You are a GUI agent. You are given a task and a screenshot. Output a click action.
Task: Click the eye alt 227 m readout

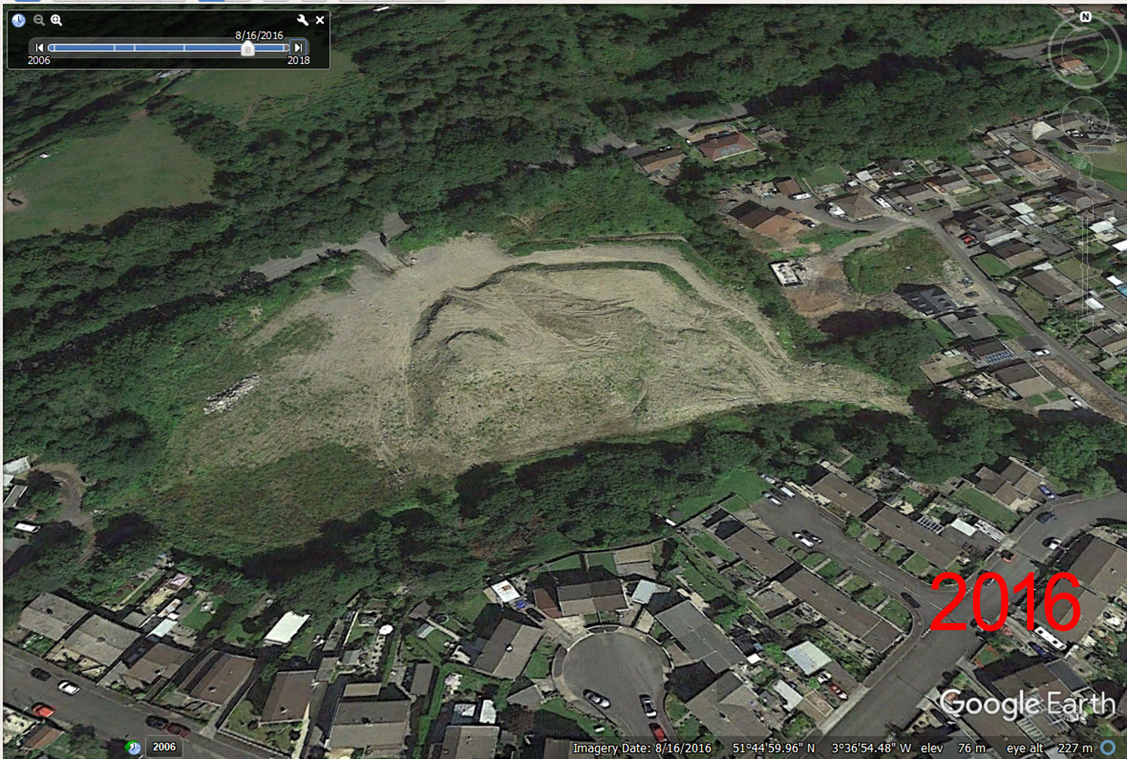point(1050,748)
